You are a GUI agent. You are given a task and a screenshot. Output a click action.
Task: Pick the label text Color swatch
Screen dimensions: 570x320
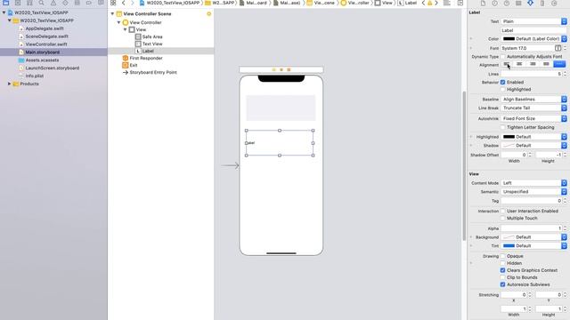[509, 39]
